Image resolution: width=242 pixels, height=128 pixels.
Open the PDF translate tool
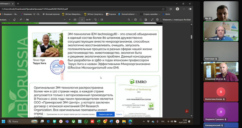coord(27,20)
